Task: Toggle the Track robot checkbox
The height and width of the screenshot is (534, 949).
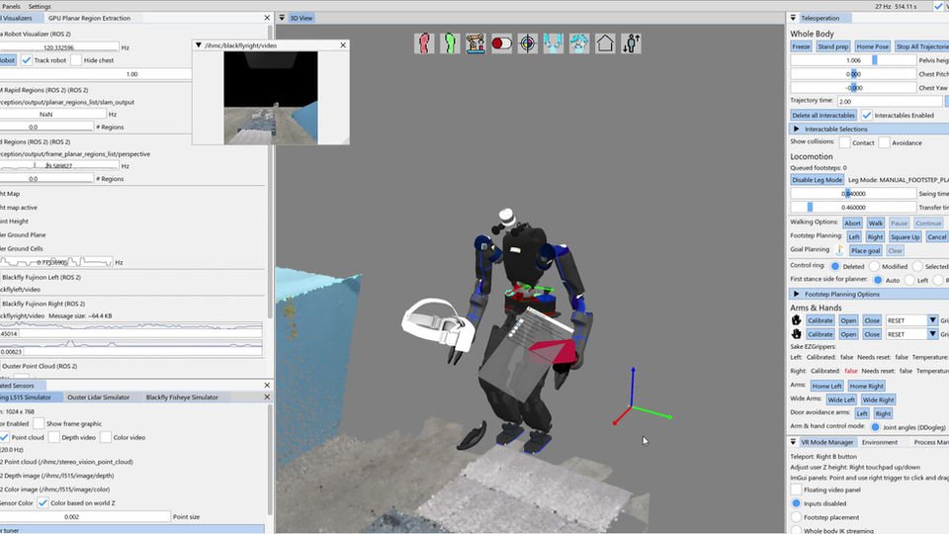Action: tap(27, 60)
